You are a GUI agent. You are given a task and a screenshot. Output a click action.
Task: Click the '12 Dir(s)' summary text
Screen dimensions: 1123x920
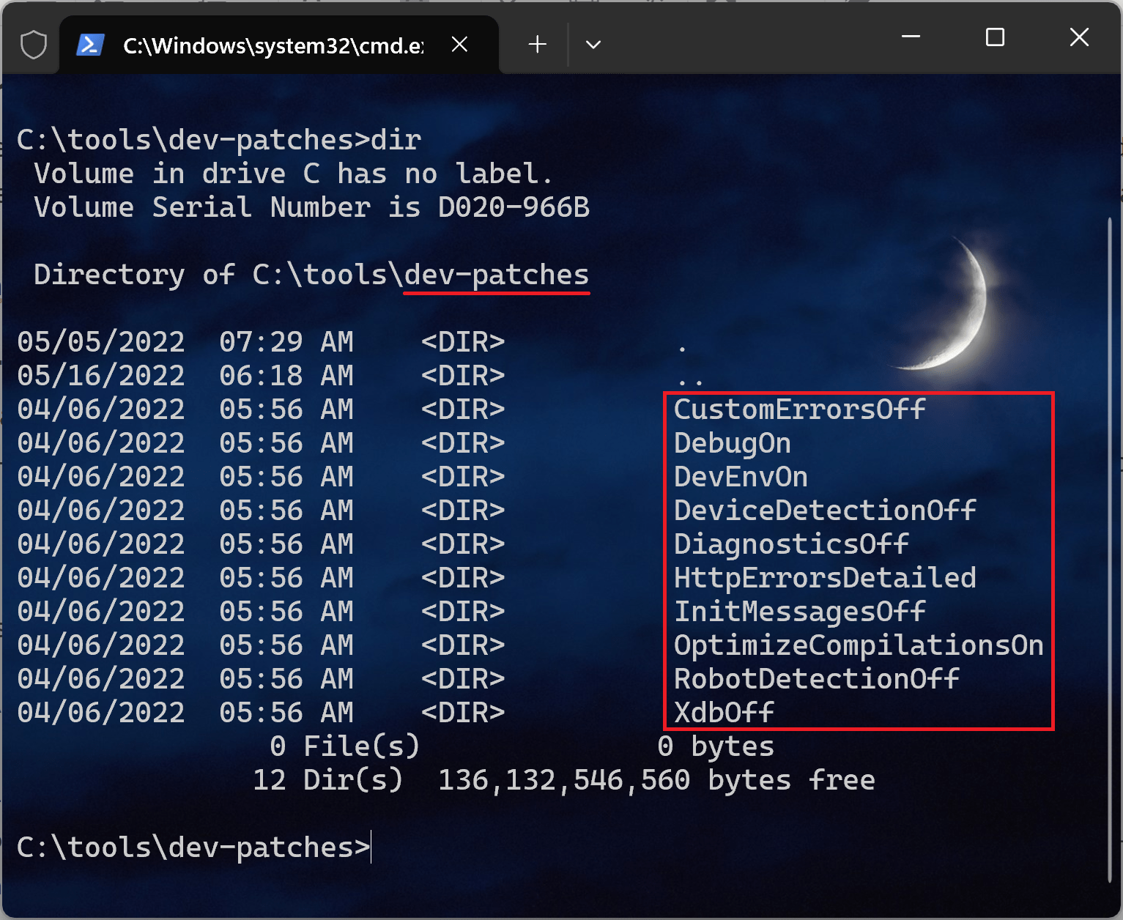[x=328, y=780]
